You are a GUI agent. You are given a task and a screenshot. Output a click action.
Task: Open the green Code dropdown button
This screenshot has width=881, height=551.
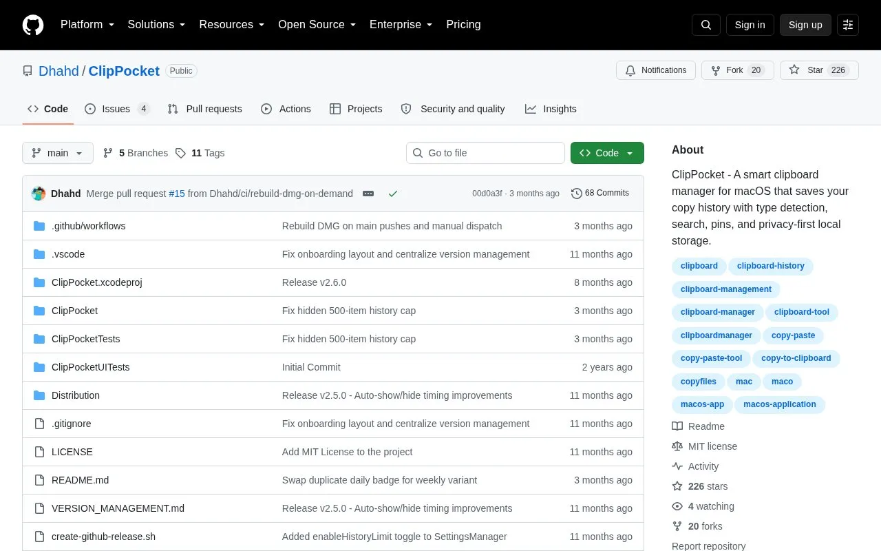pyautogui.click(x=607, y=153)
